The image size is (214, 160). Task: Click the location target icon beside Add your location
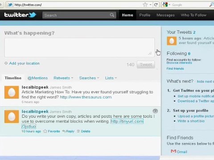coord(6,63)
